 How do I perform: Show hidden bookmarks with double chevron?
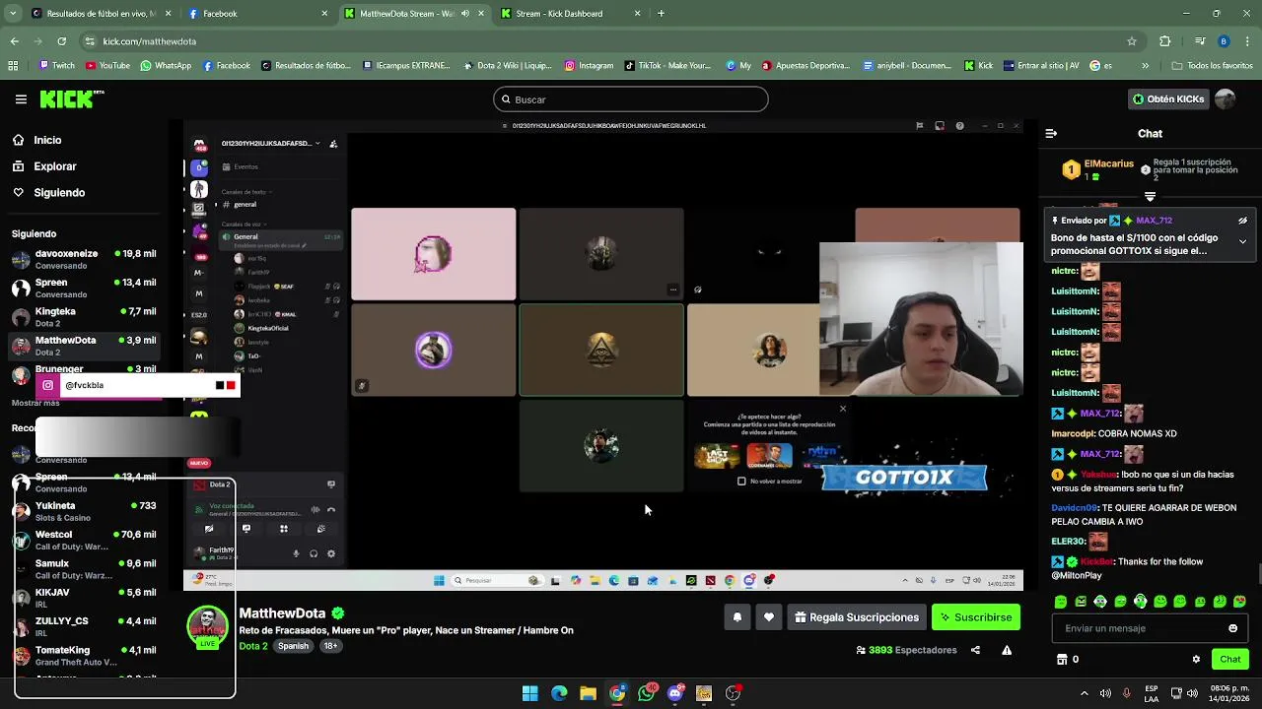click(1145, 66)
